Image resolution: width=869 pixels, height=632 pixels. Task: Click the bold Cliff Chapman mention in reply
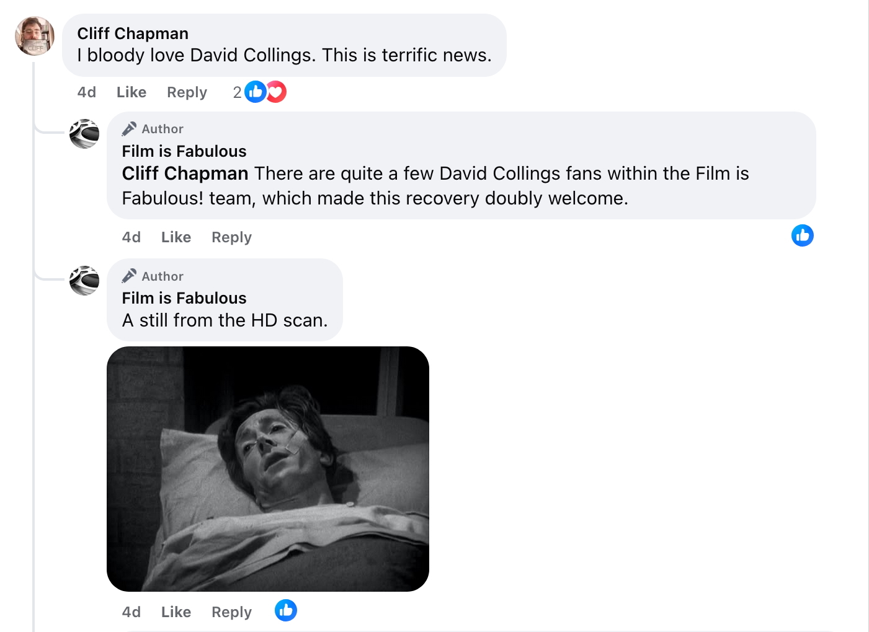185,173
